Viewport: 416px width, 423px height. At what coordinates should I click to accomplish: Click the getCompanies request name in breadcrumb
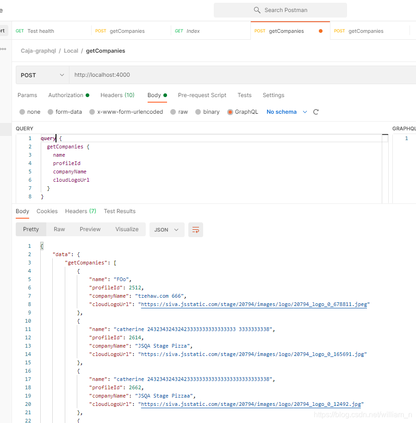106,51
